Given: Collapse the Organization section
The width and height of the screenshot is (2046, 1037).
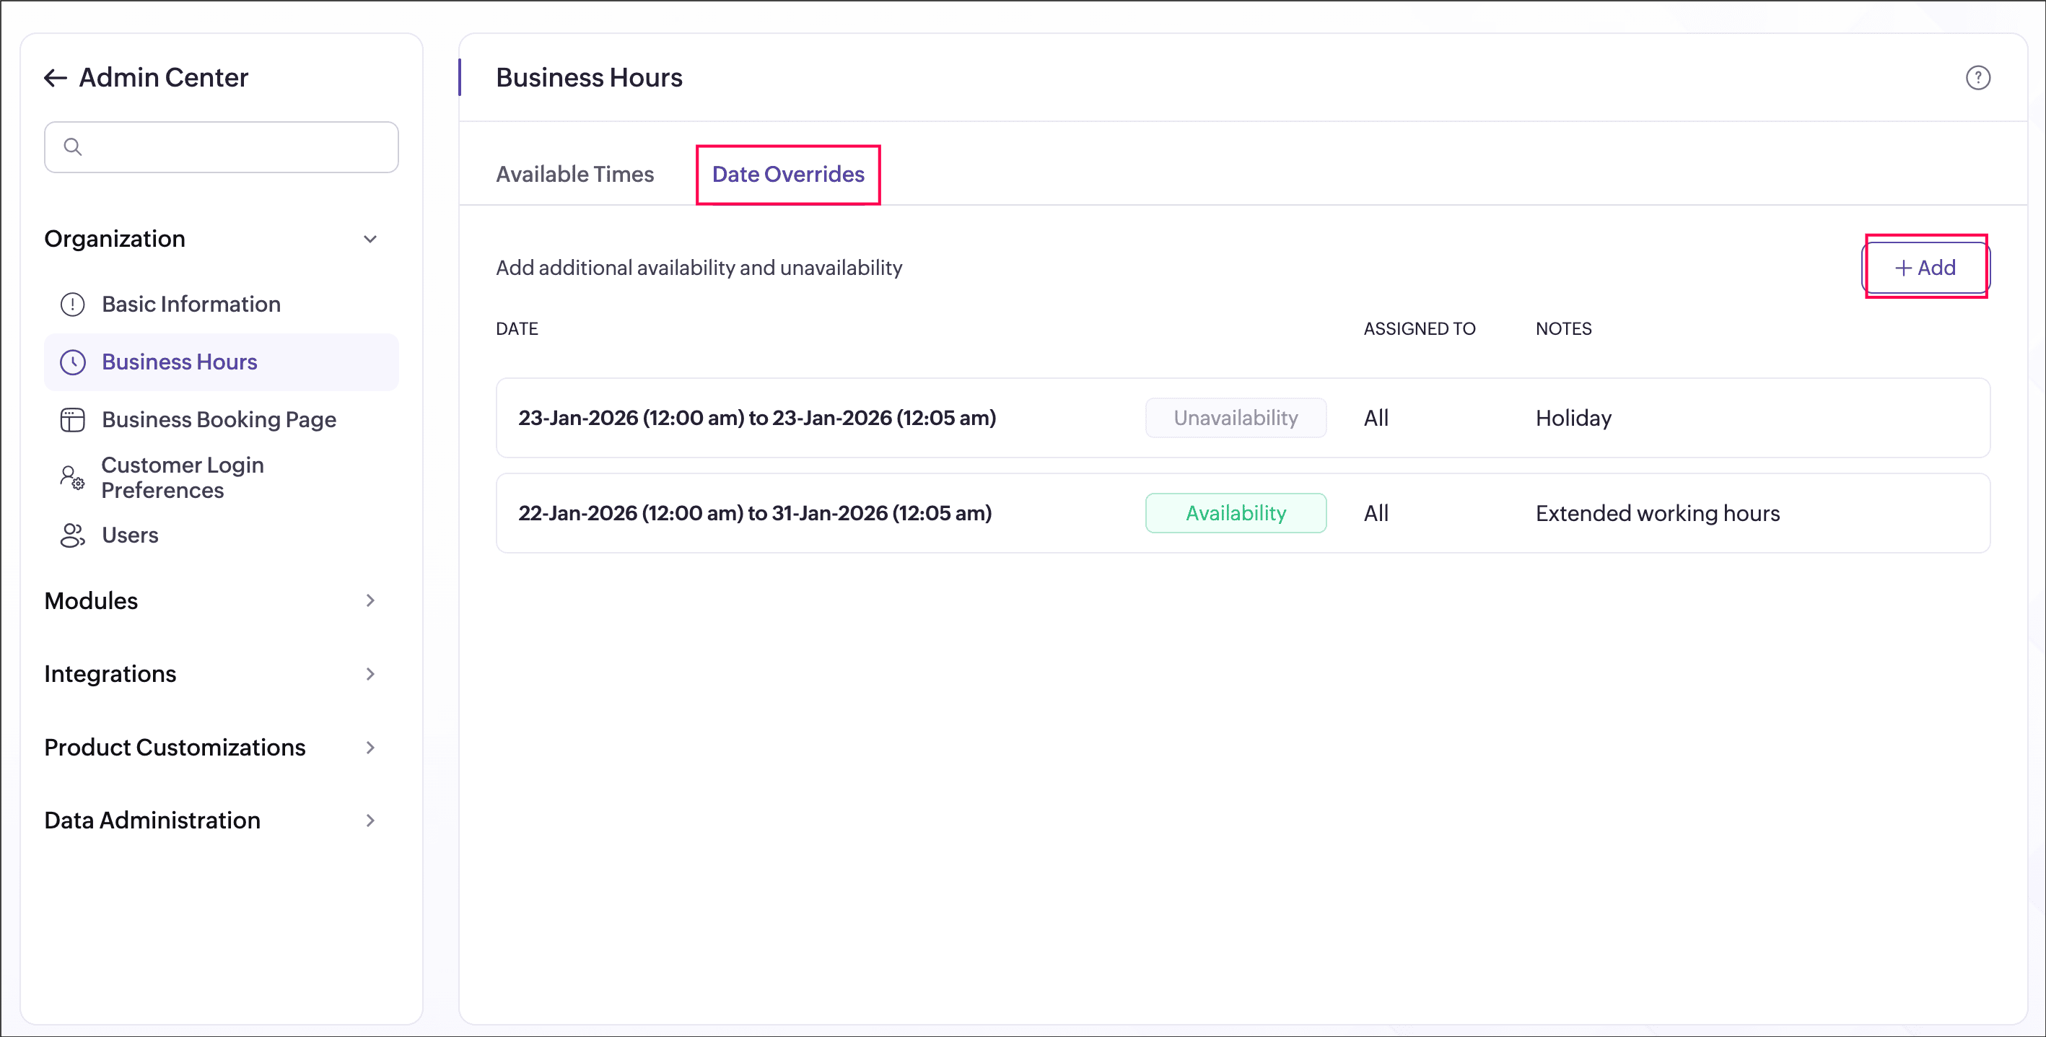Looking at the screenshot, I should click(x=370, y=239).
